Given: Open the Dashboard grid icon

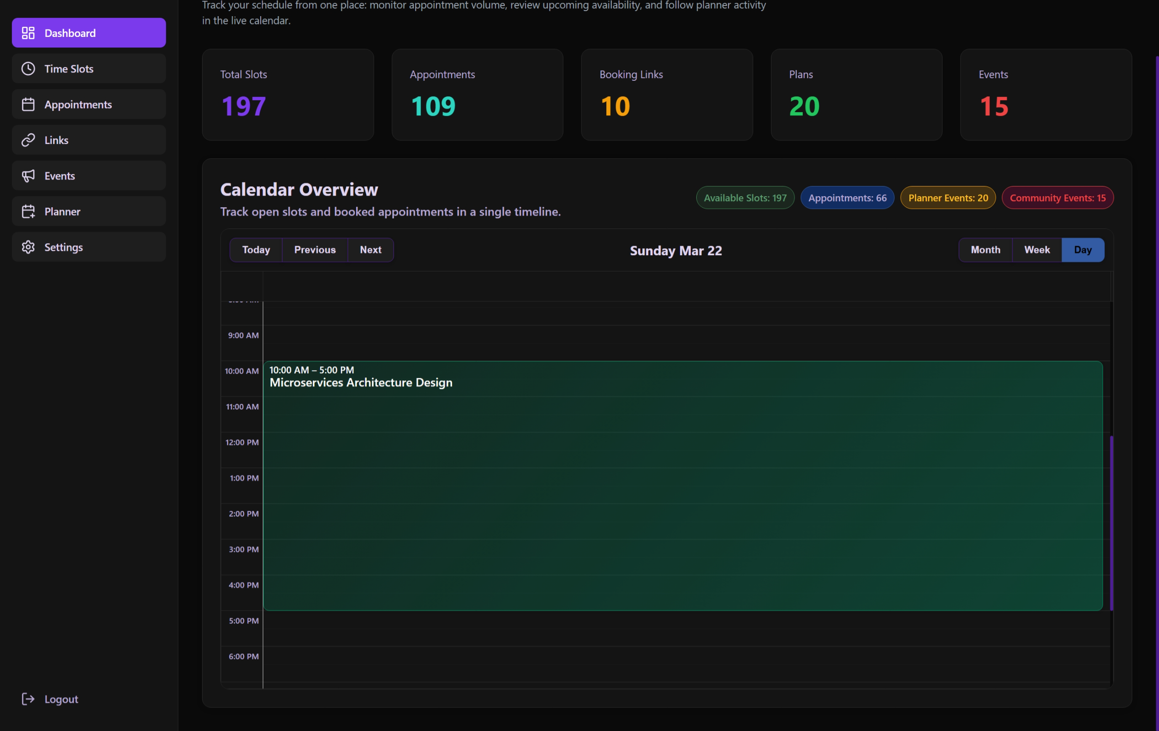Looking at the screenshot, I should coord(28,32).
